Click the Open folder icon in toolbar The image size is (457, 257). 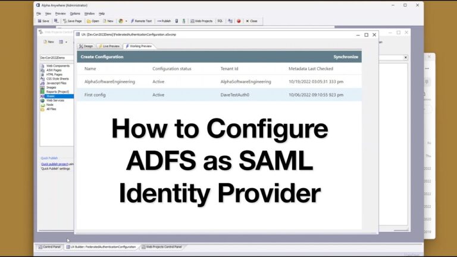92,21
